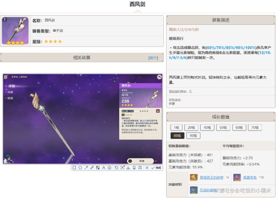
Task: Select the 90级 level tab
Action: click(x=193, y=136)
